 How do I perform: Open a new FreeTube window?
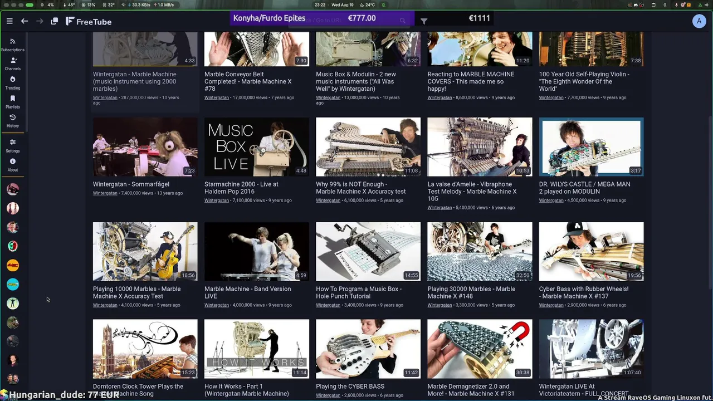point(54,21)
